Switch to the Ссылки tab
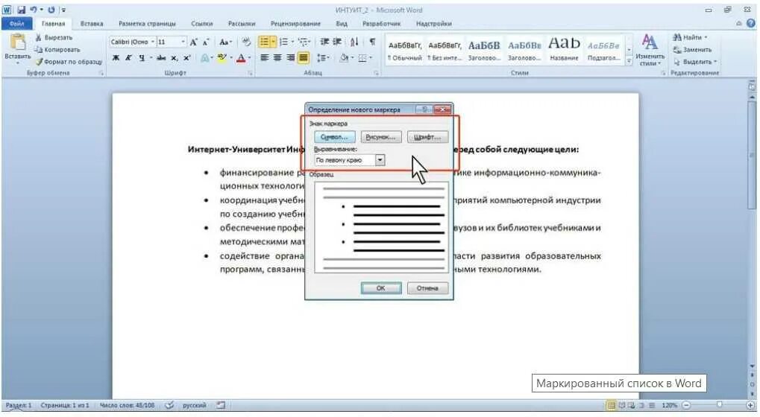Screen dimensions: 760x417 tap(201, 23)
